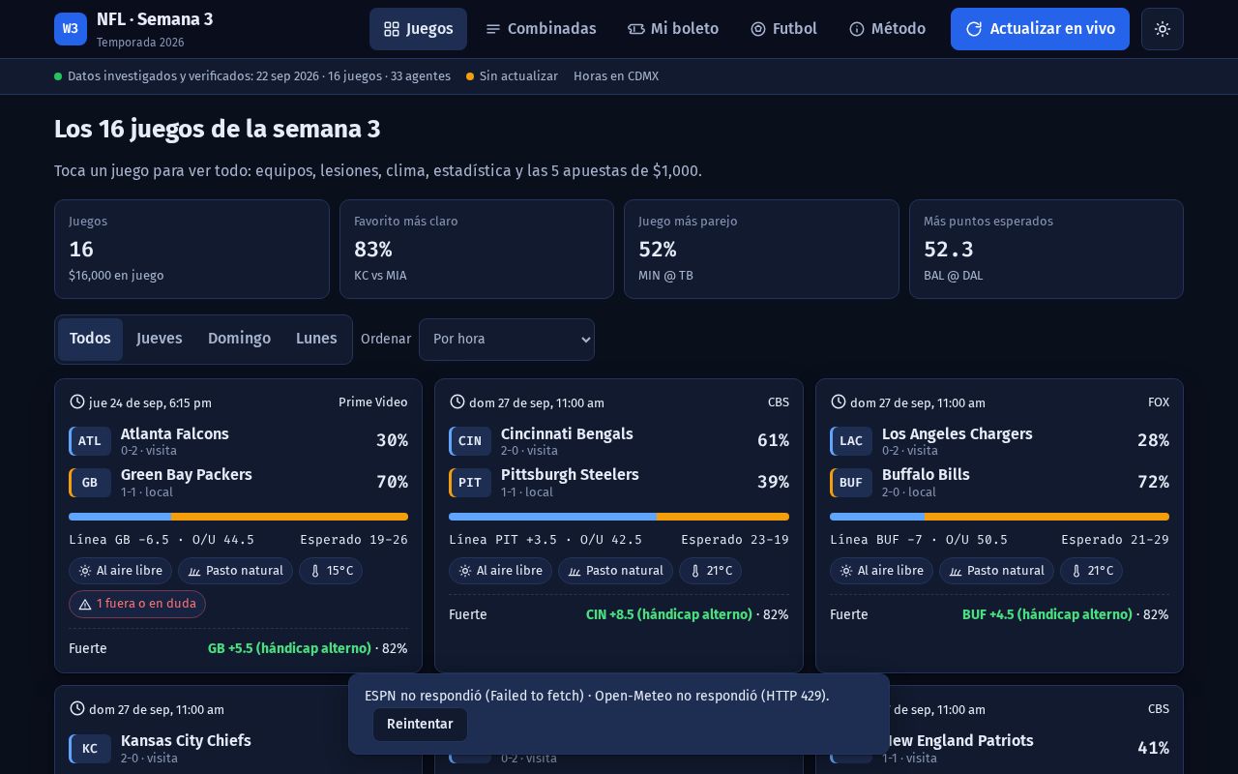Viewport: 1238px width, 774px height.
Task: Click the KC team badge
Action: (90, 749)
